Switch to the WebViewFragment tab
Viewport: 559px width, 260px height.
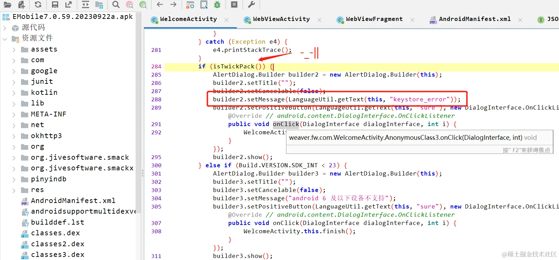[x=374, y=19]
